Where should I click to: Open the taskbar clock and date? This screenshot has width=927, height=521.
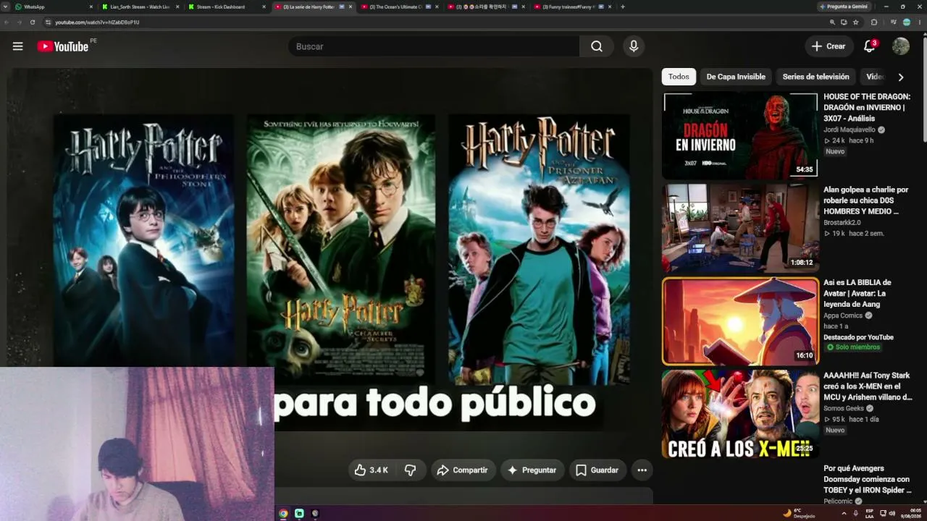pyautogui.click(x=910, y=513)
